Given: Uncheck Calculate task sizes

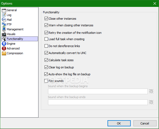Looking at the screenshot, I should 46,60.
